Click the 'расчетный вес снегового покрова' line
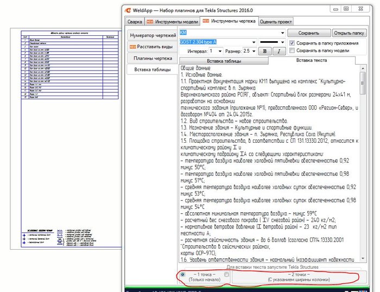Viewport: 380px width, 292px height. (x=258, y=220)
